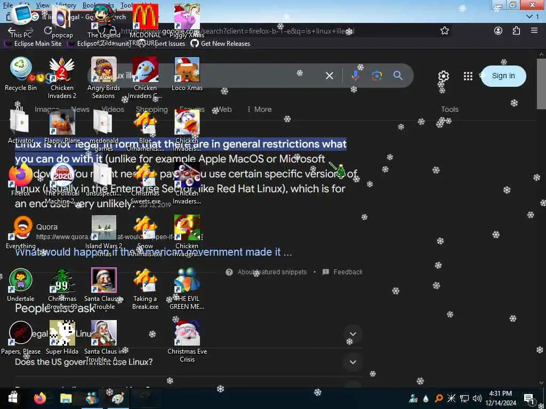This screenshot has width=546, height=409.
Task: Open File Explorer from the taskbar
Action: click(66, 398)
